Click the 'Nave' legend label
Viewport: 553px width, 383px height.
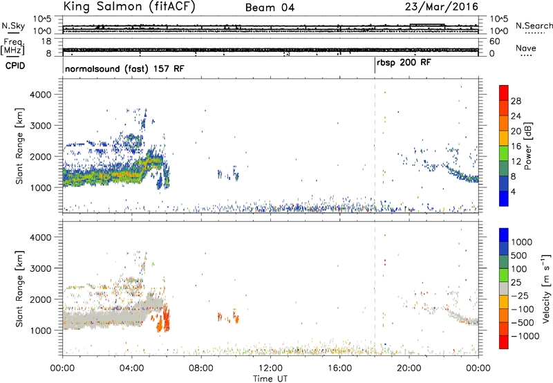point(526,48)
